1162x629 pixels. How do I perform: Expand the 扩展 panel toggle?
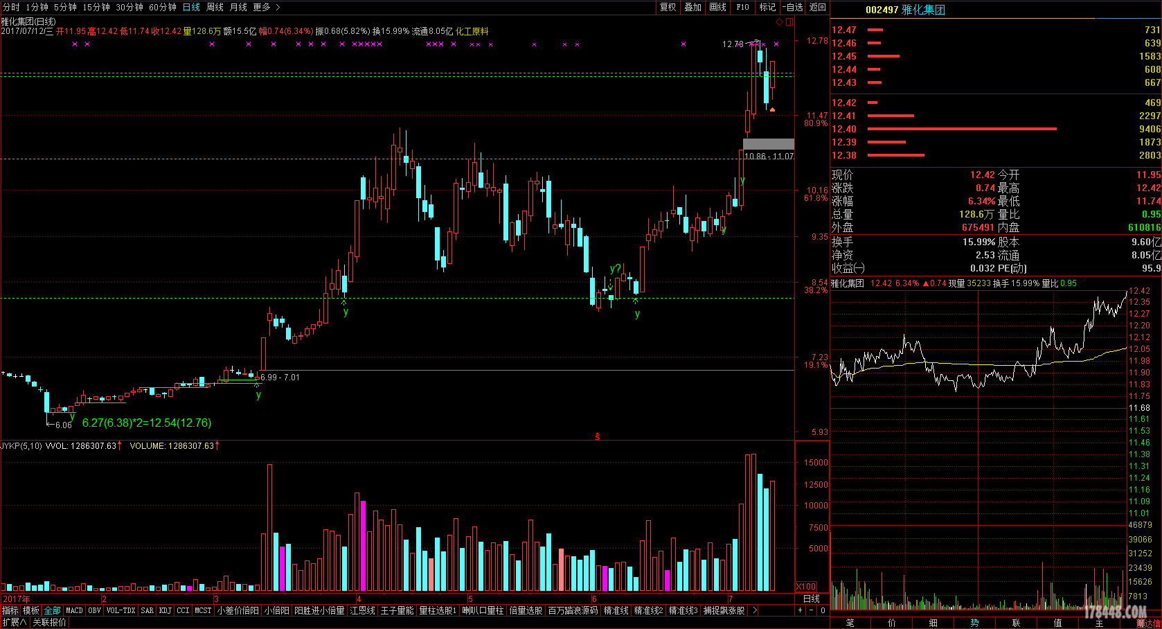coord(15,622)
